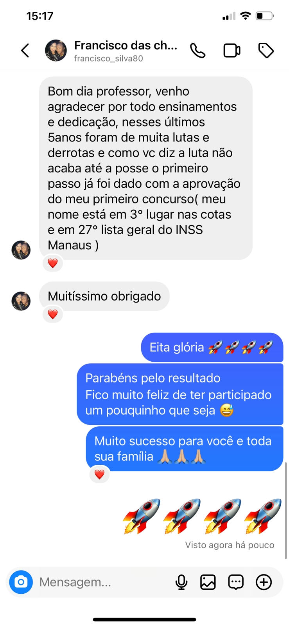Tap heart reaction under "Muitíssimo obrigado"
The image size is (289, 627).
(x=53, y=314)
